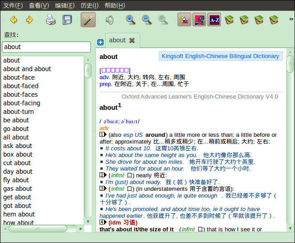Viewport: 295px width, 243px height.
Task: Click article pane scroll up arrow
Action: [x=290, y=52]
